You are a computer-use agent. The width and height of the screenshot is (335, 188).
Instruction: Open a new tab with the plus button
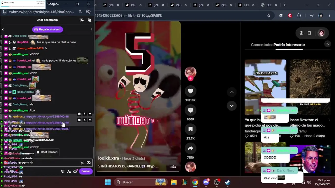pos(285,5)
